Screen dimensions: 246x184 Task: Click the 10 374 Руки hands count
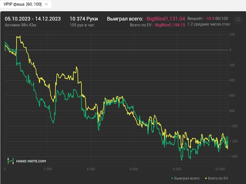84,19
